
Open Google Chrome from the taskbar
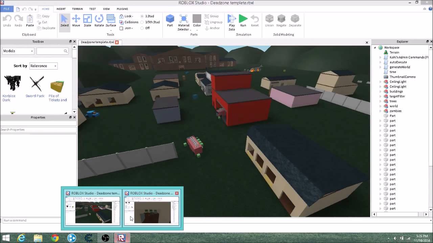(x=55, y=238)
